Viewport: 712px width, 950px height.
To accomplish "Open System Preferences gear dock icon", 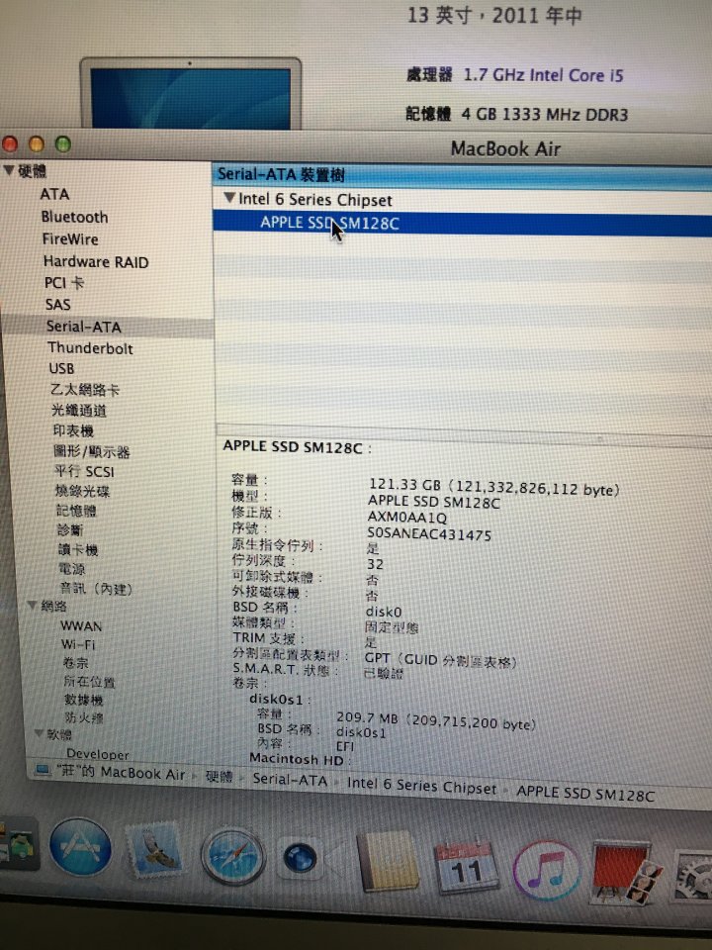I will pos(694,878).
